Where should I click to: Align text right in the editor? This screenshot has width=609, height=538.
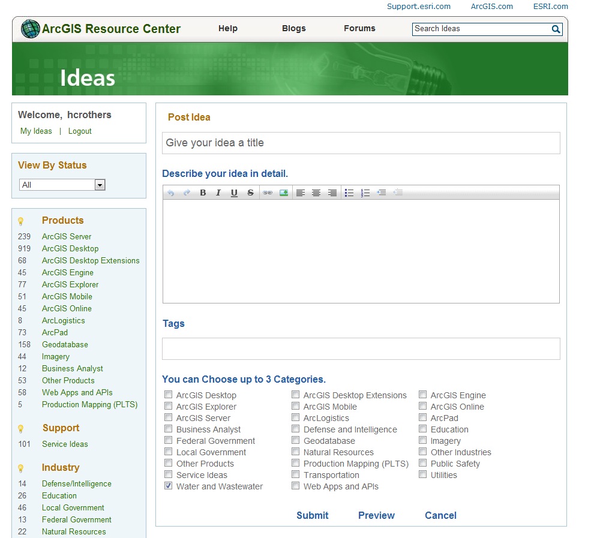coord(332,193)
